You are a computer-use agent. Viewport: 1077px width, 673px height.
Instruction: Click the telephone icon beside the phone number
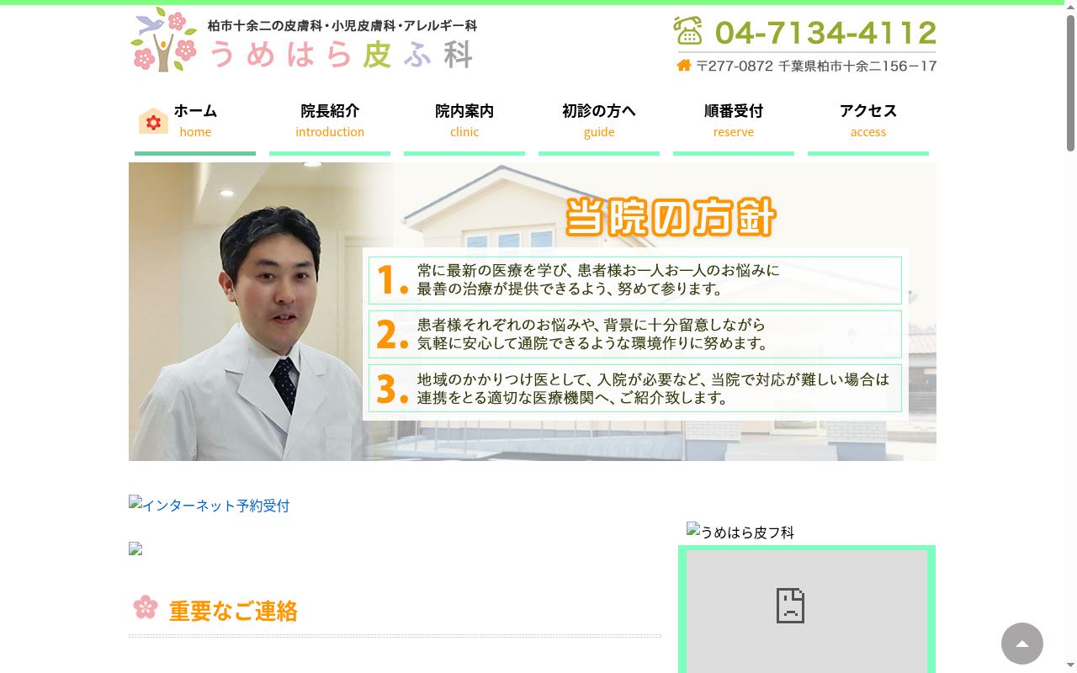point(687,31)
